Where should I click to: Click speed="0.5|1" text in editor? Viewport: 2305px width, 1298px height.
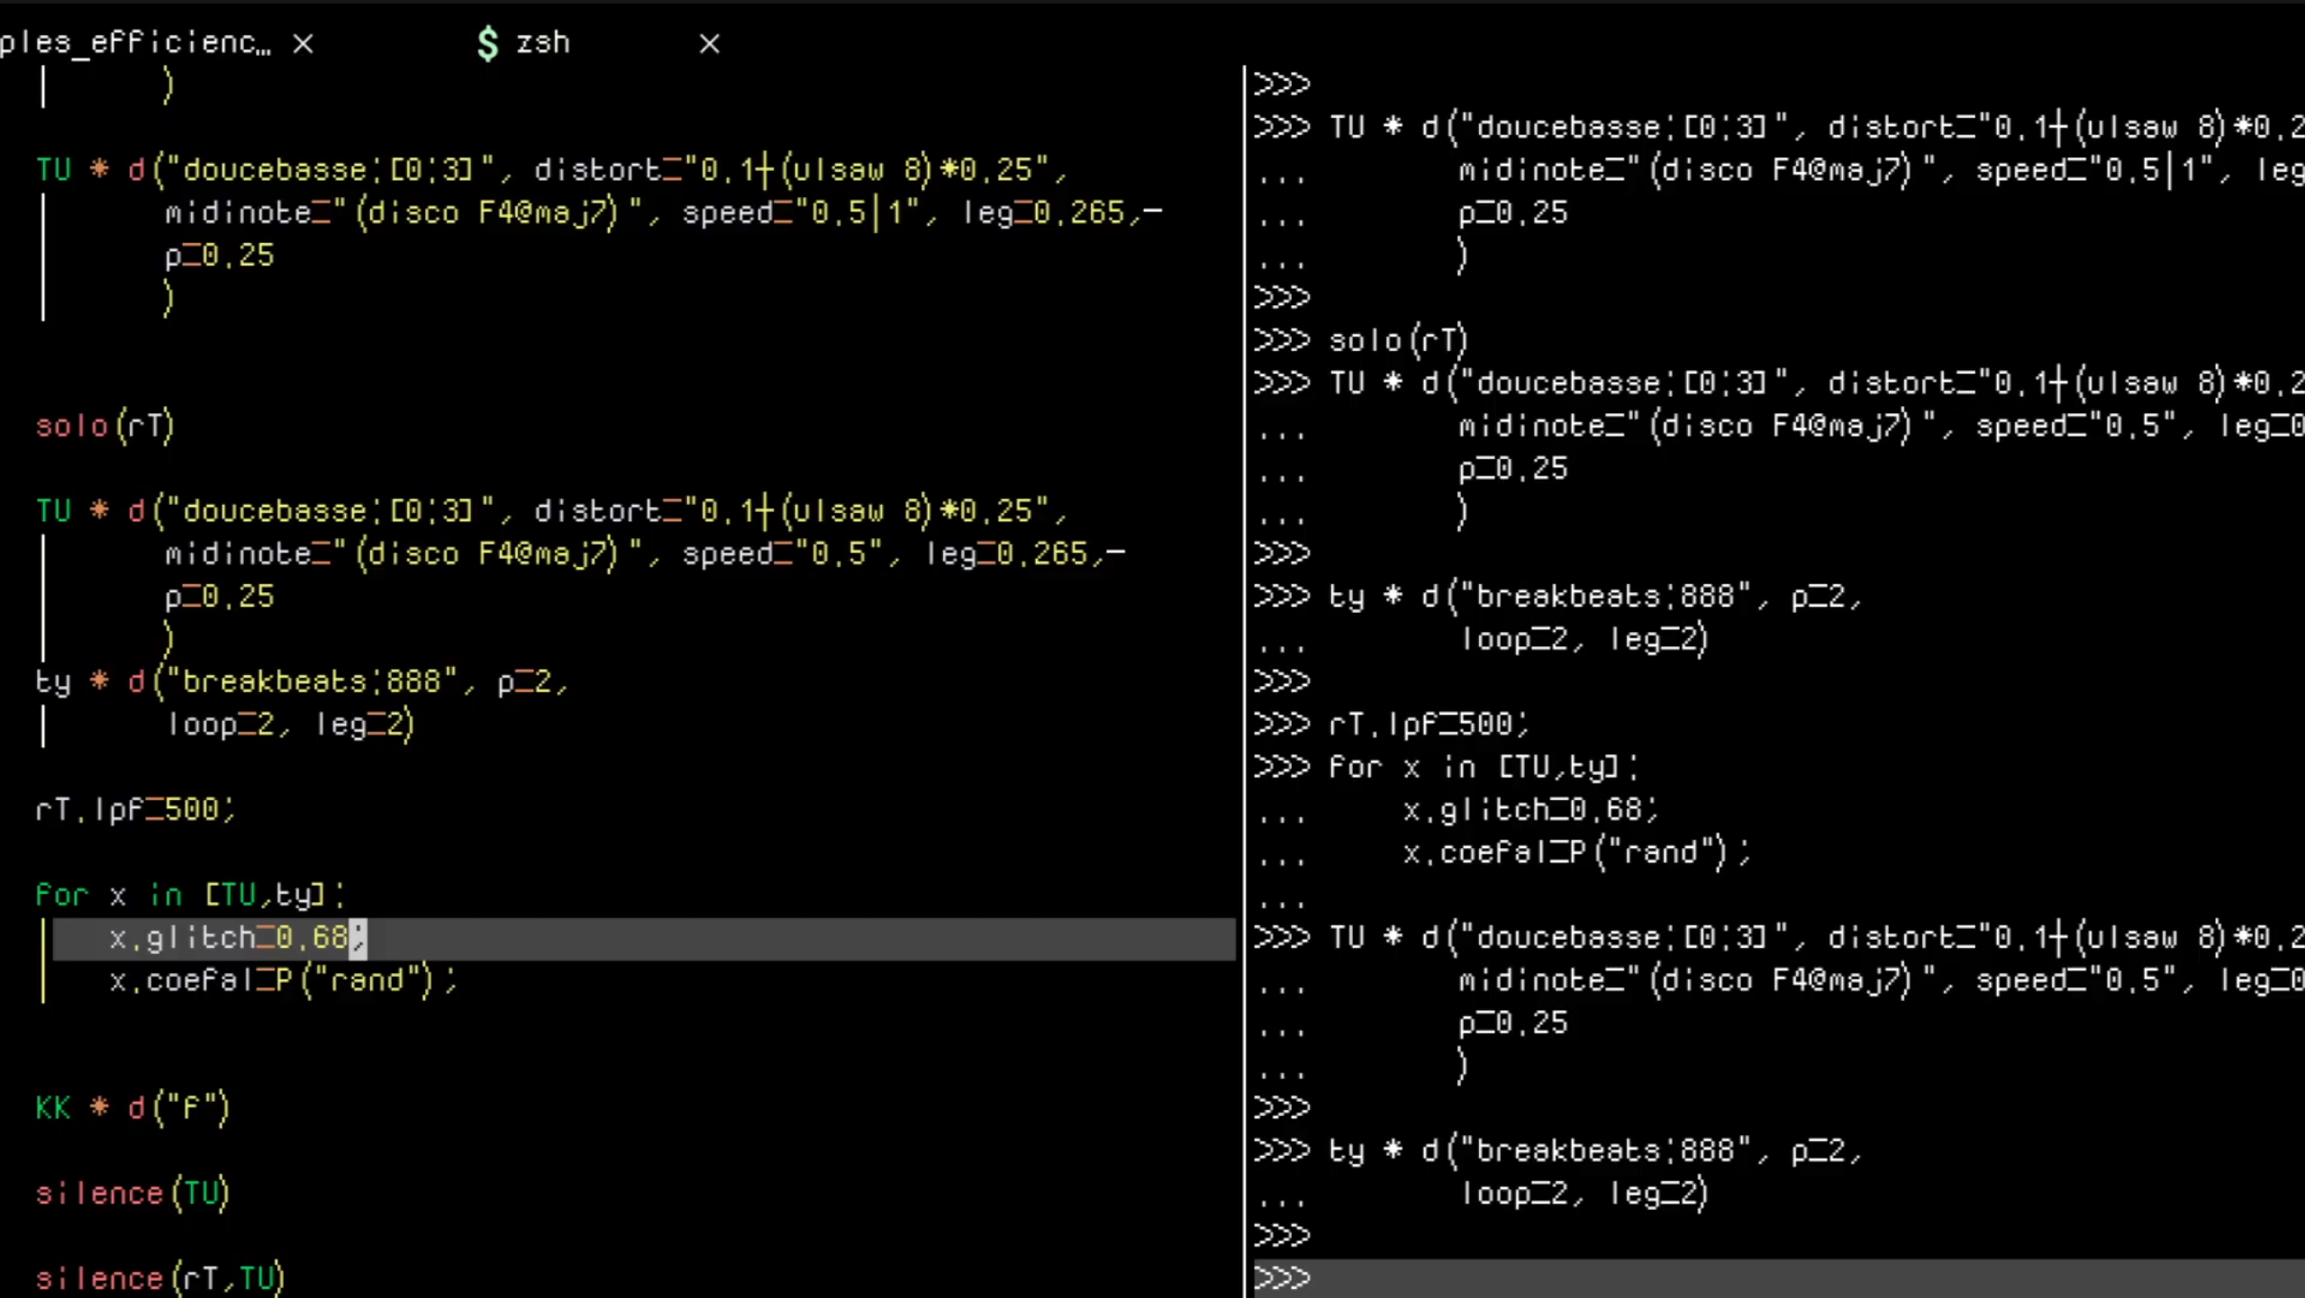click(x=800, y=213)
